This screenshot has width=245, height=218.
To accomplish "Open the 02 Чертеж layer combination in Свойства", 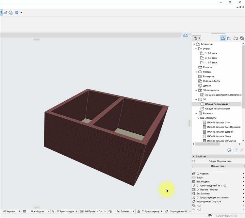I will coord(218,174).
